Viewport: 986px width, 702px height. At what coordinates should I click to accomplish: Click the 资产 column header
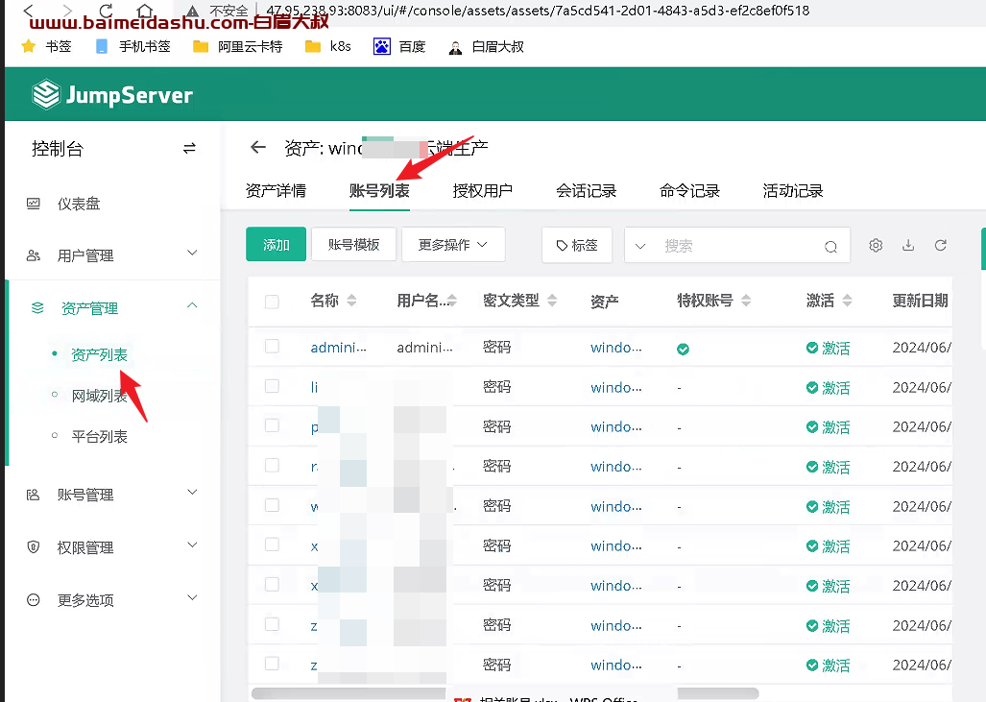tap(604, 302)
